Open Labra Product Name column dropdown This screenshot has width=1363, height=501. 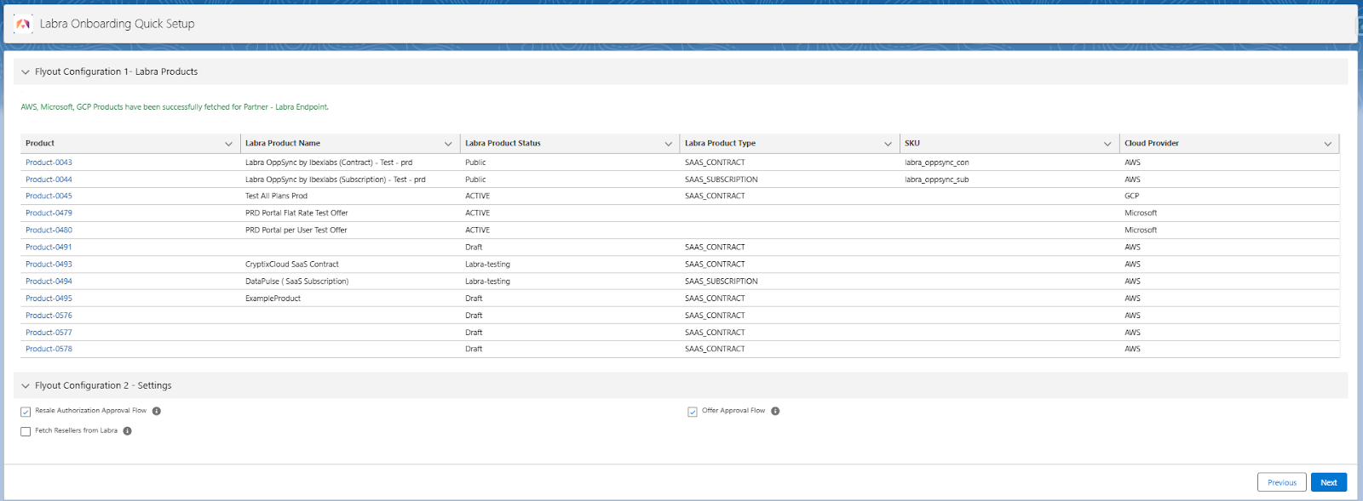coord(448,144)
